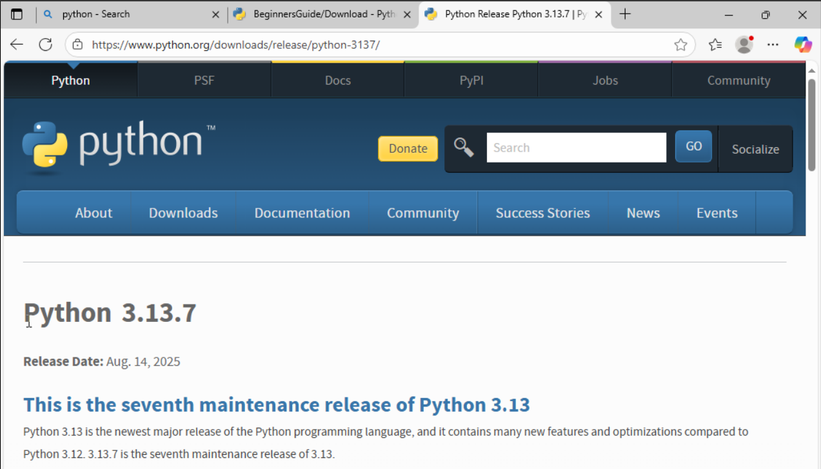The width and height of the screenshot is (821, 469).
Task: Reload the current page
Action: 45,44
